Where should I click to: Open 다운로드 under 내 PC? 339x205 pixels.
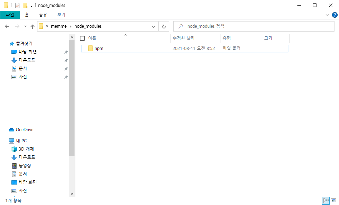click(x=27, y=157)
